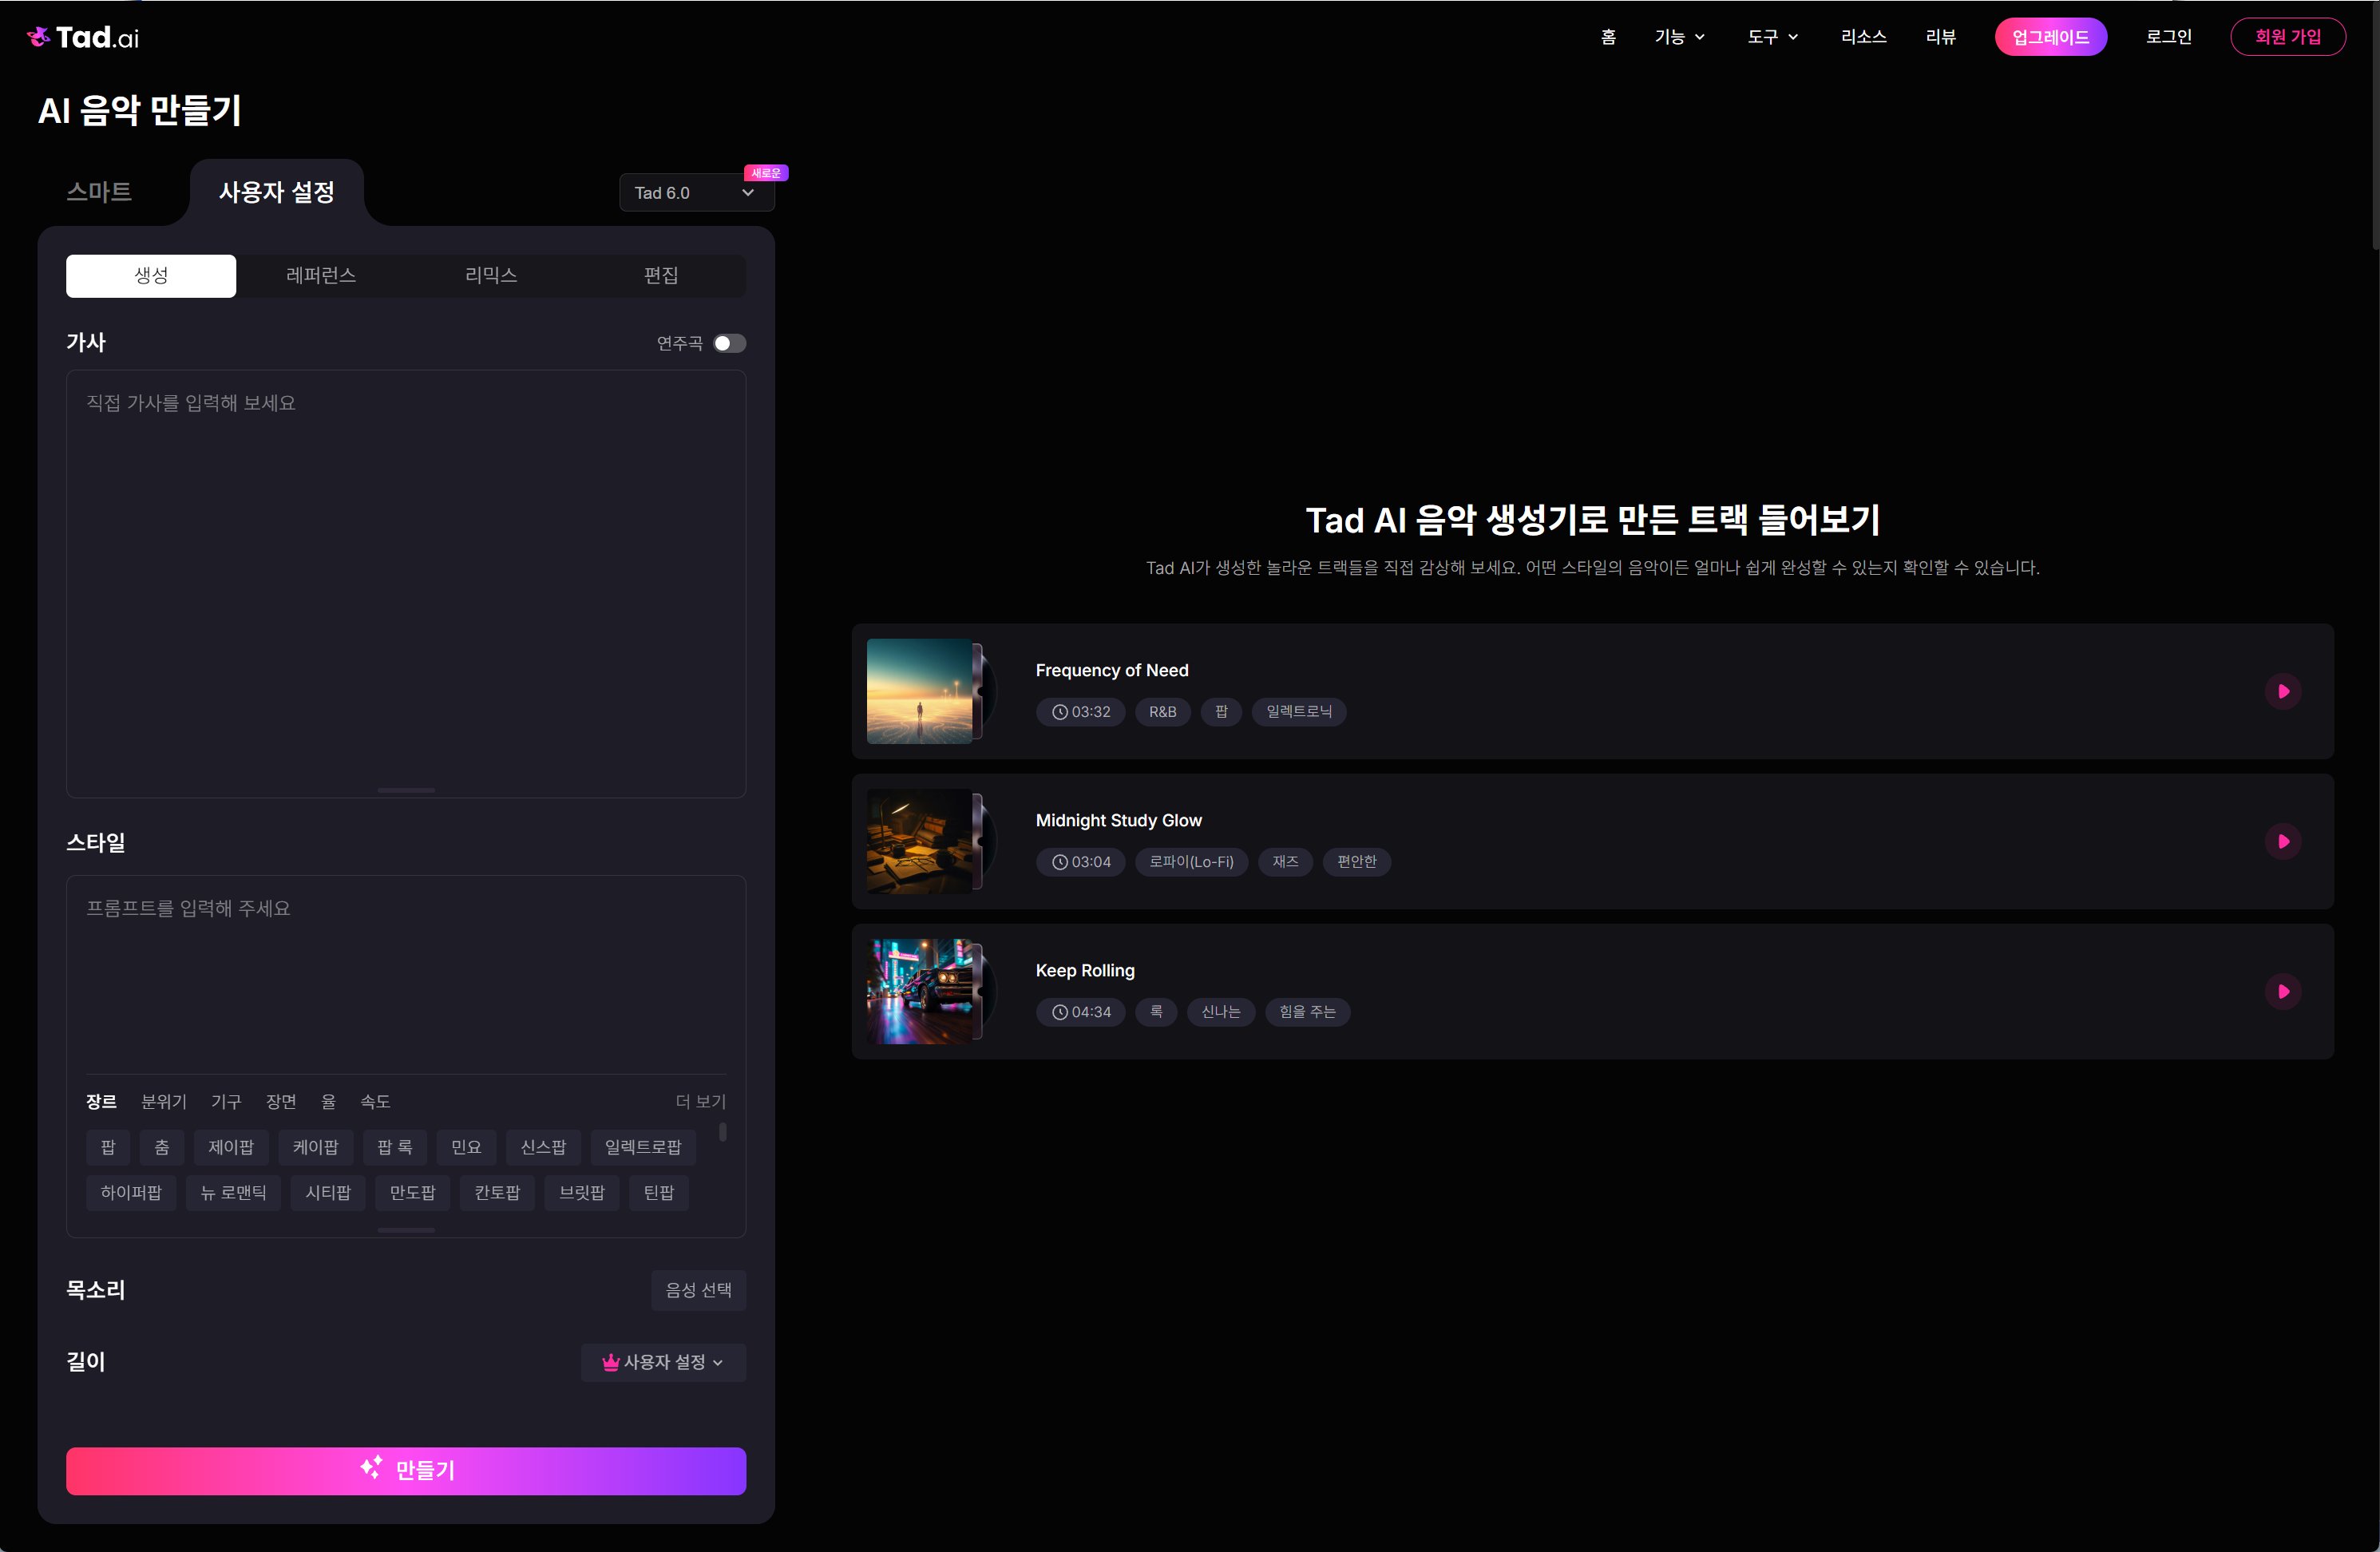
Task: Click 더 보기 to see more styles
Action: pyautogui.click(x=700, y=1101)
